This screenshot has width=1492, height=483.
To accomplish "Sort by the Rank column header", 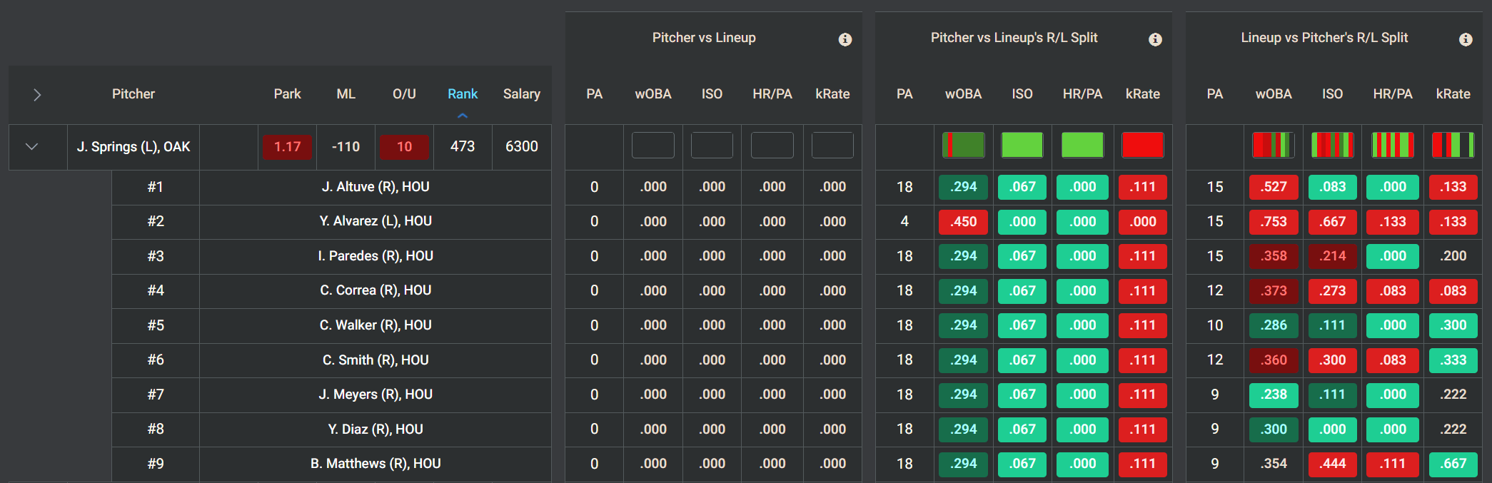I will [463, 94].
